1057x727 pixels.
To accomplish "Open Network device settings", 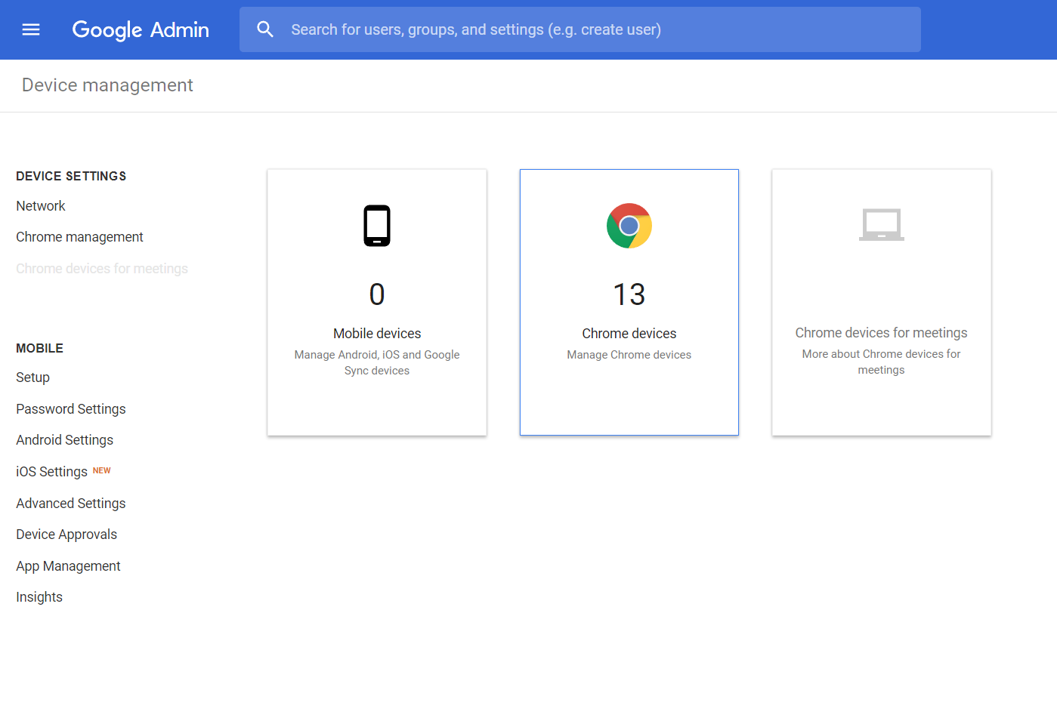I will pos(41,206).
